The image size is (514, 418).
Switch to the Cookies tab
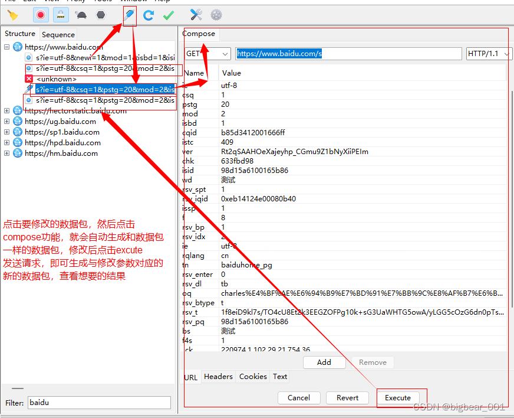pyautogui.click(x=253, y=377)
